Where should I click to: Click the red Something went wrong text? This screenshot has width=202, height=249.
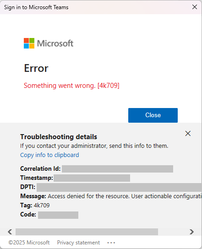point(71,86)
